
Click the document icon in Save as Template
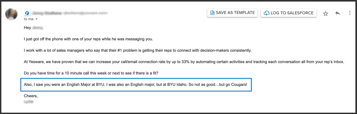(212, 13)
